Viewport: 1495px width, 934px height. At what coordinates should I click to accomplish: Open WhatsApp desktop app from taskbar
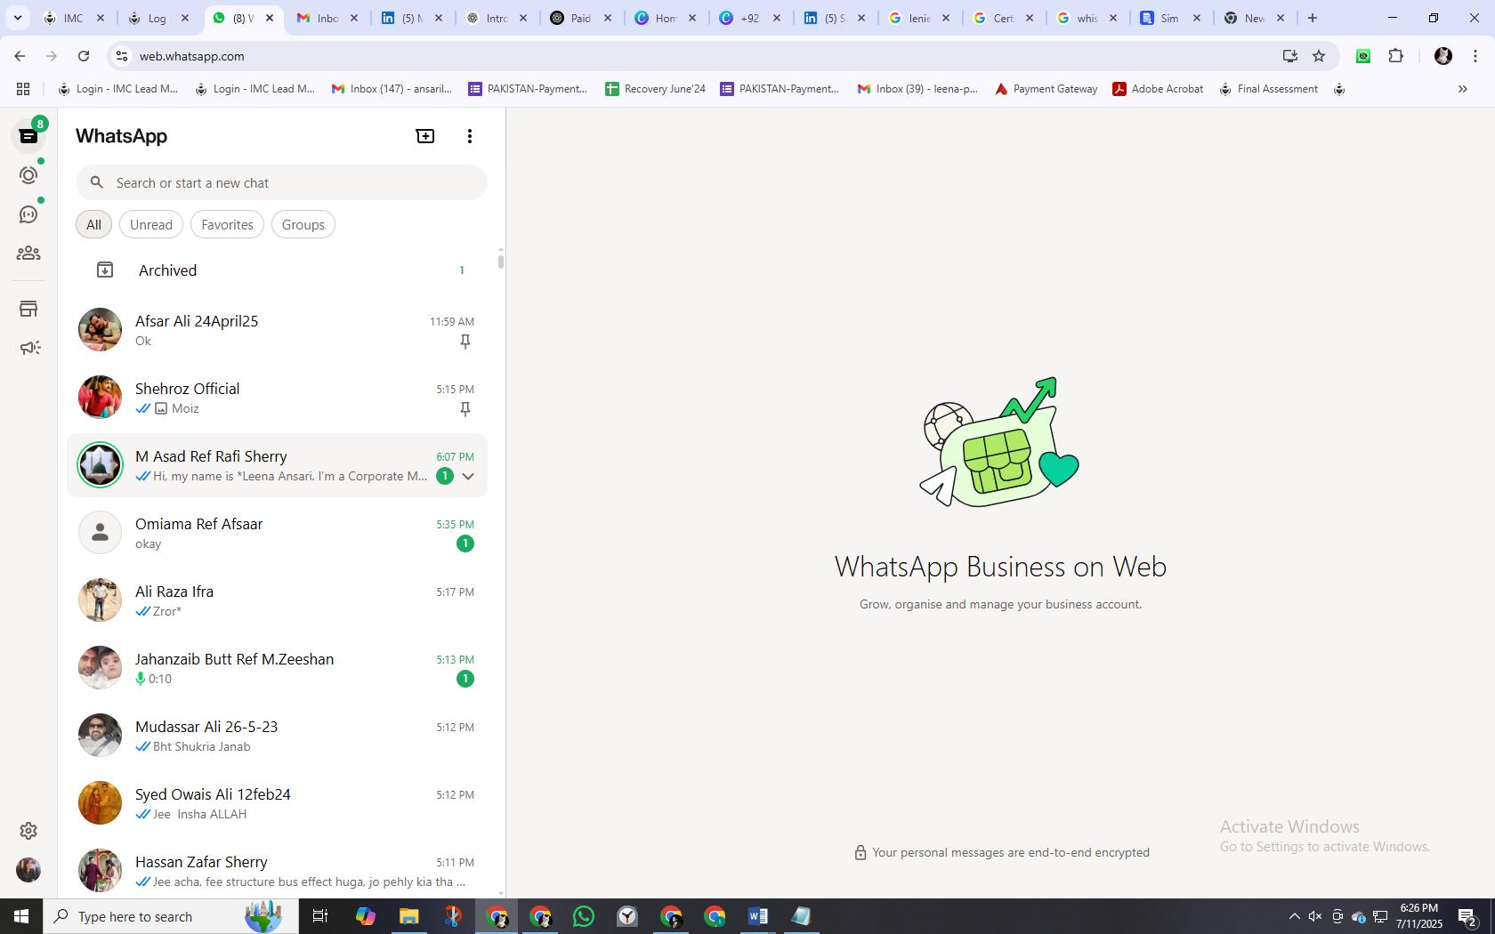[584, 916]
